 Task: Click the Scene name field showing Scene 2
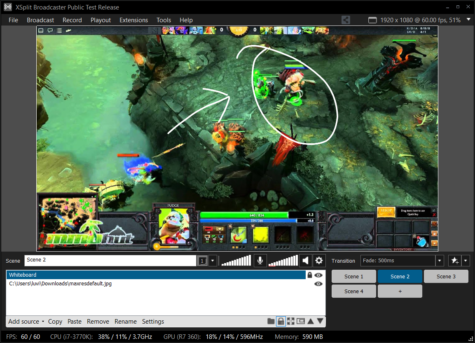pos(110,260)
